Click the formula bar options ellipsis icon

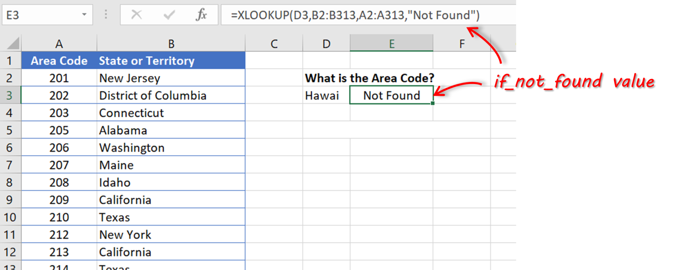(106, 15)
